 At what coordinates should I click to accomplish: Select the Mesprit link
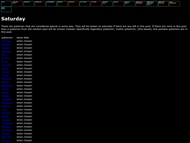(6, 113)
